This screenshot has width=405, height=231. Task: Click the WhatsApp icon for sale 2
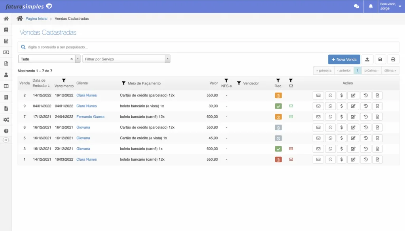pyautogui.click(x=330, y=96)
